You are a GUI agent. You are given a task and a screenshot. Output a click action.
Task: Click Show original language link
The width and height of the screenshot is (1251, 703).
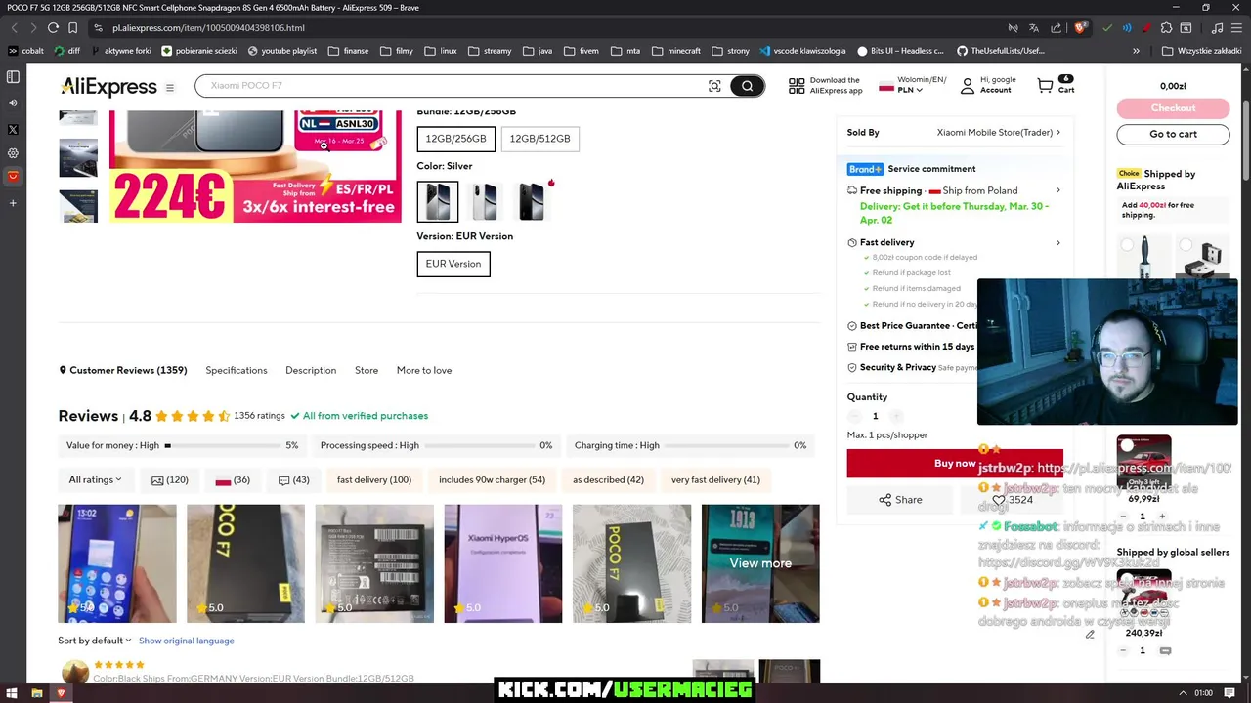[187, 641]
